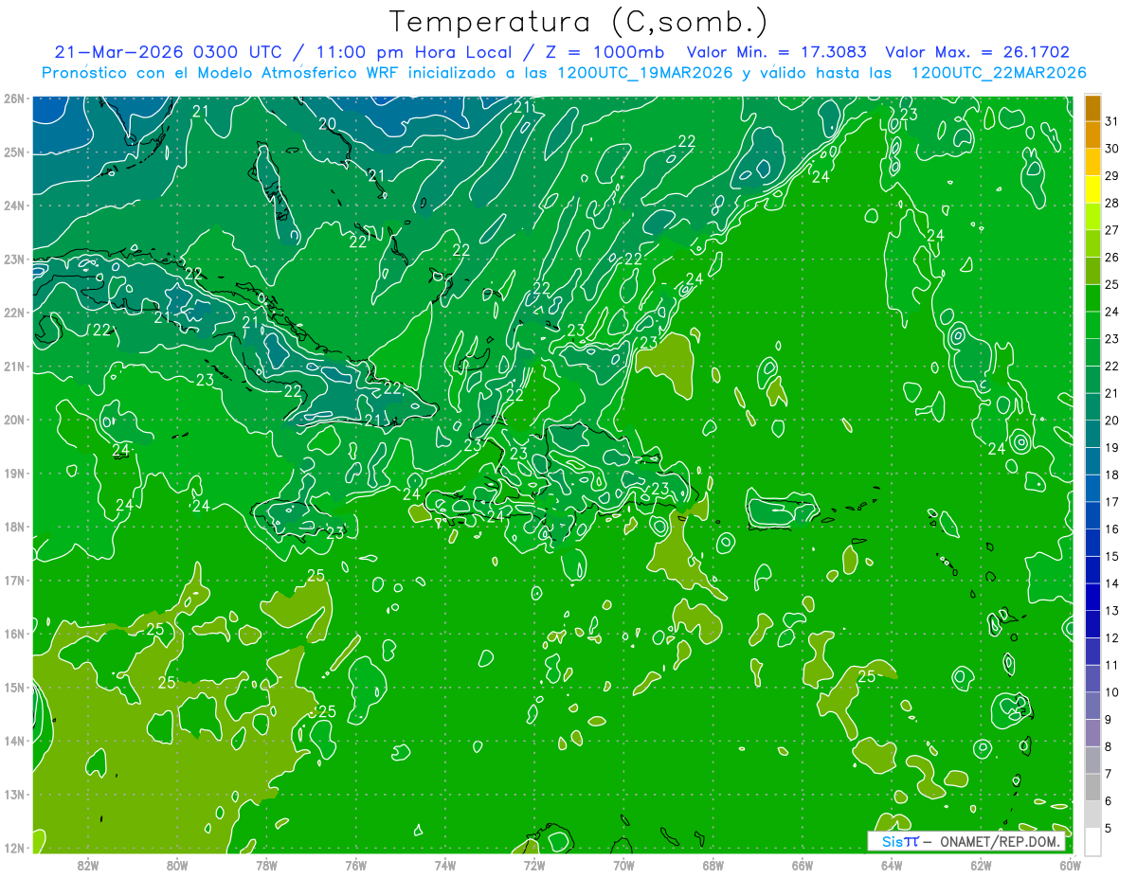Click the Temperatura (C,somb.) chart title
Image resolution: width=1137 pixels, height=878 pixels.
579,22
